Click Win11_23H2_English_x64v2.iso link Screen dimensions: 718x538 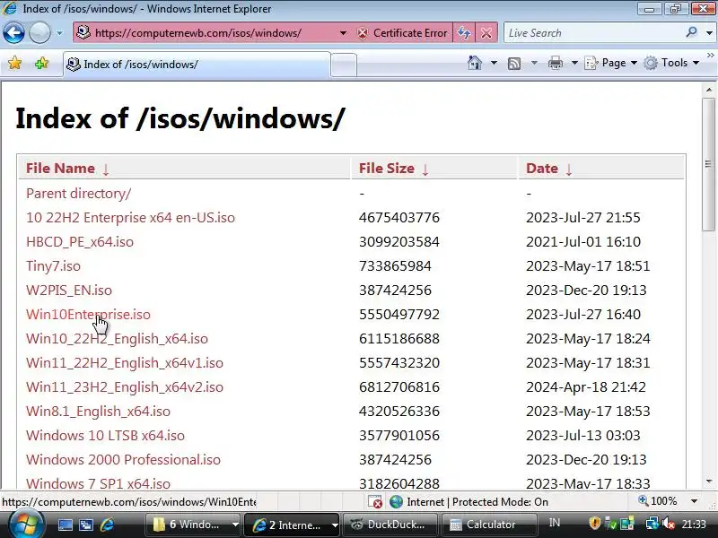tap(125, 387)
